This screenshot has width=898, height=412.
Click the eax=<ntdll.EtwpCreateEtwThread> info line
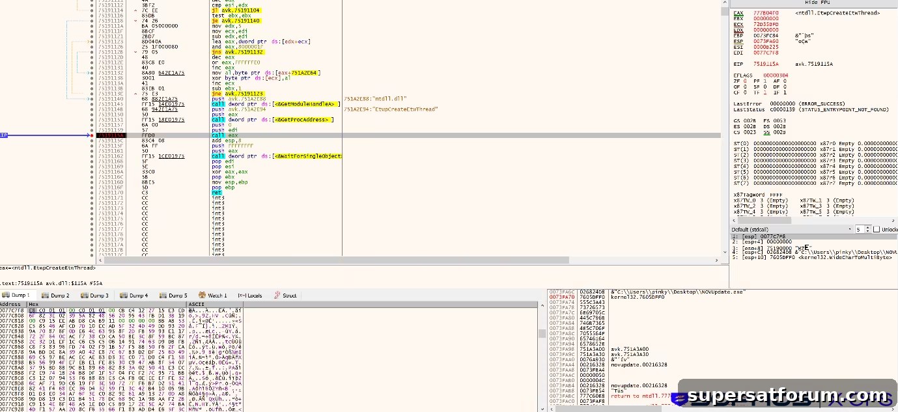tap(48, 268)
